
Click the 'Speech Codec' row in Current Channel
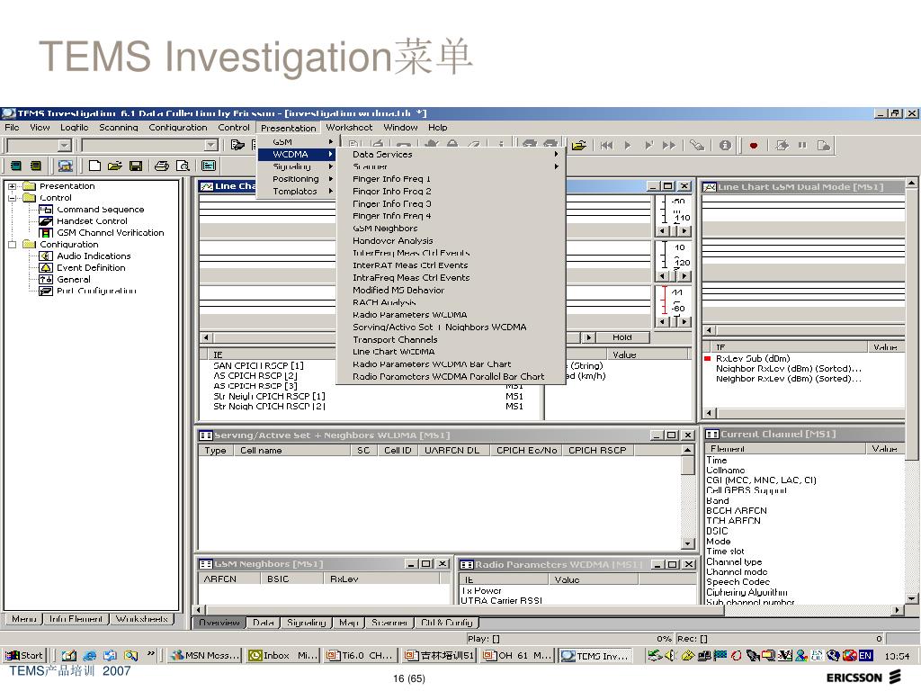point(738,582)
